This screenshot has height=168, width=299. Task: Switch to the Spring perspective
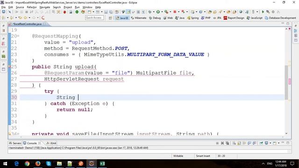pyautogui.click(x=193, y=18)
